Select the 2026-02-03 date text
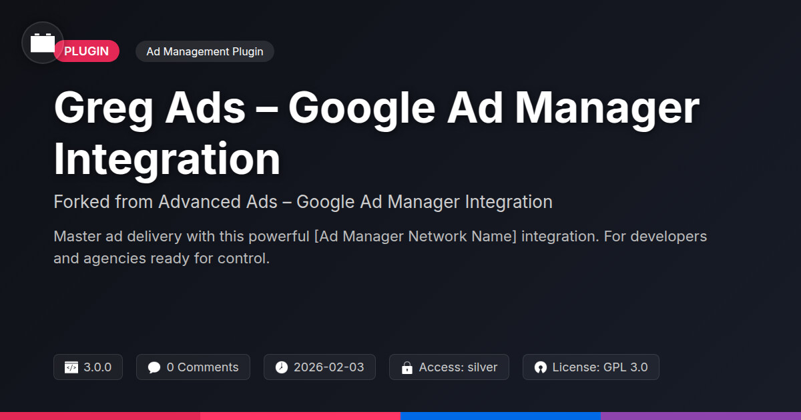 click(329, 367)
